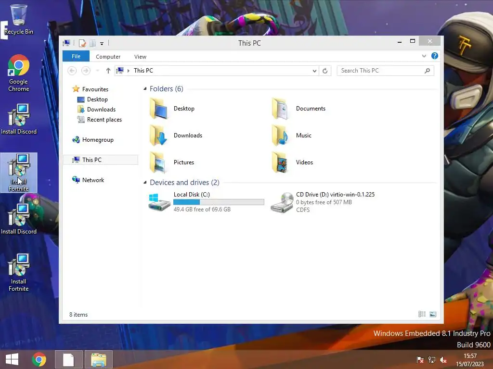The image size is (493, 369).
Task: Open the Recent locations dropdown arrow
Action: click(x=97, y=71)
